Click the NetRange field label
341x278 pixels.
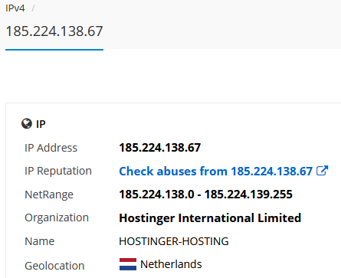(49, 195)
